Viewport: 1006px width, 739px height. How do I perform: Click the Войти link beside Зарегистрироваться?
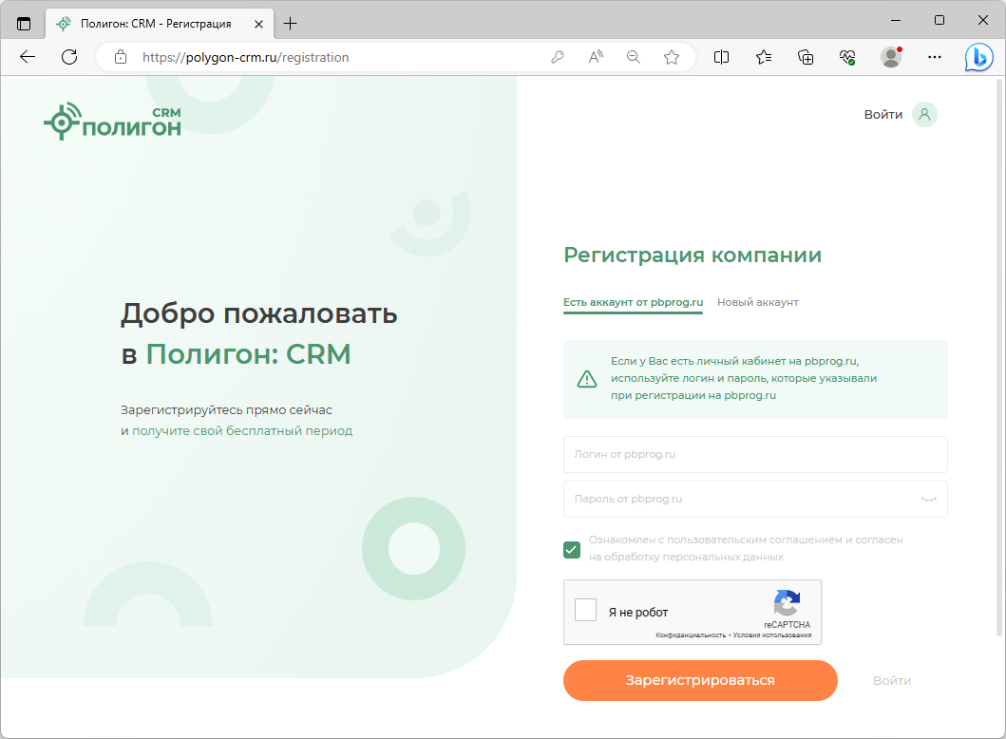tap(892, 681)
